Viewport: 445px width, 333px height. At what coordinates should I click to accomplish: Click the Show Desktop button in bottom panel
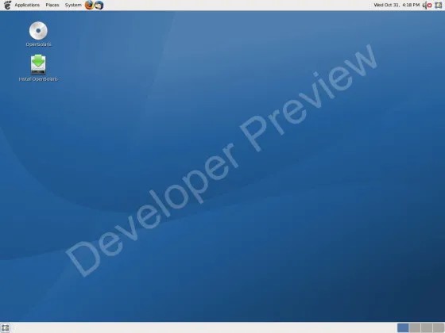coord(6,328)
